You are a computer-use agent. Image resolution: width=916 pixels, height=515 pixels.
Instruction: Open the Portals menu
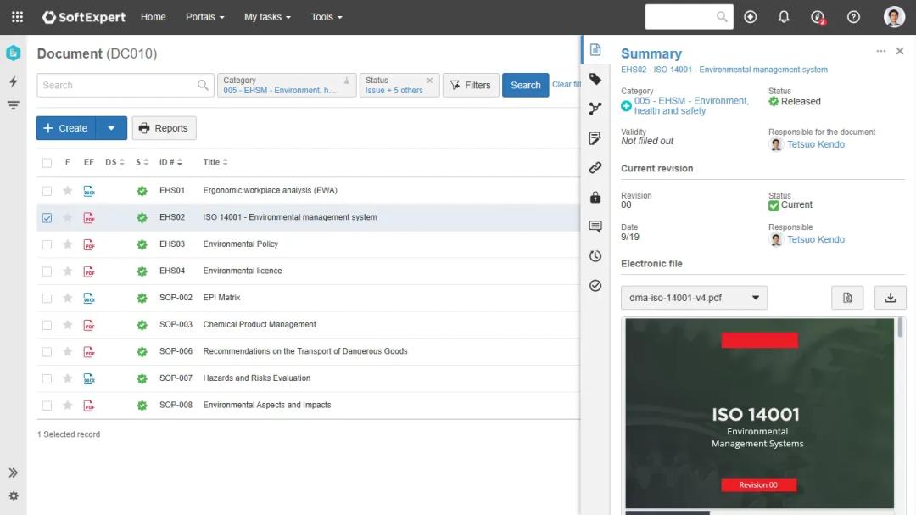(x=205, y=17)
